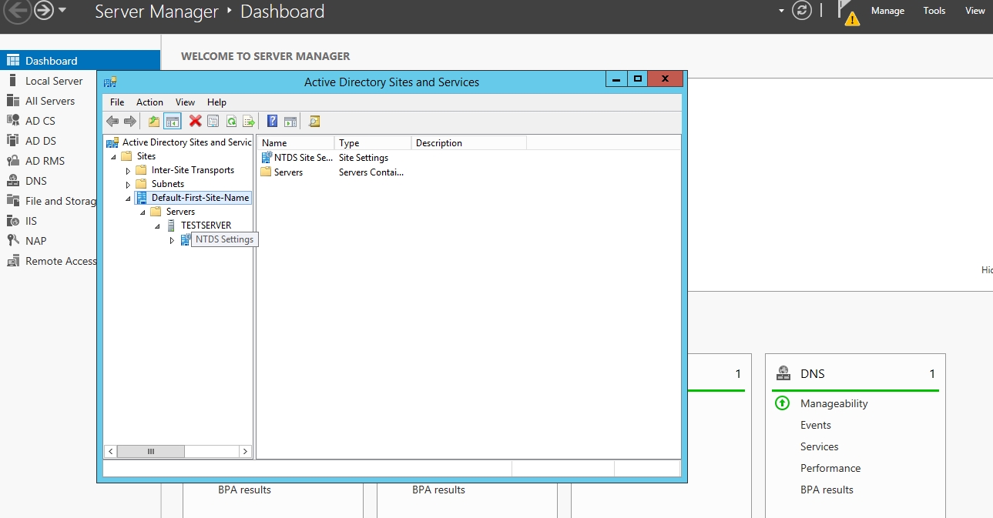993x518 pixels.
Task: Select Dashboard in the Server Manager sidebar
Action: 80,61
